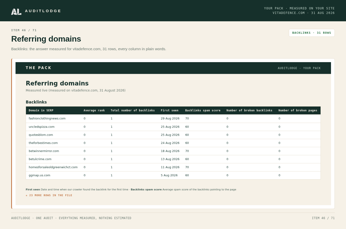Click the AuditLodge logo icon

point(16,12)
